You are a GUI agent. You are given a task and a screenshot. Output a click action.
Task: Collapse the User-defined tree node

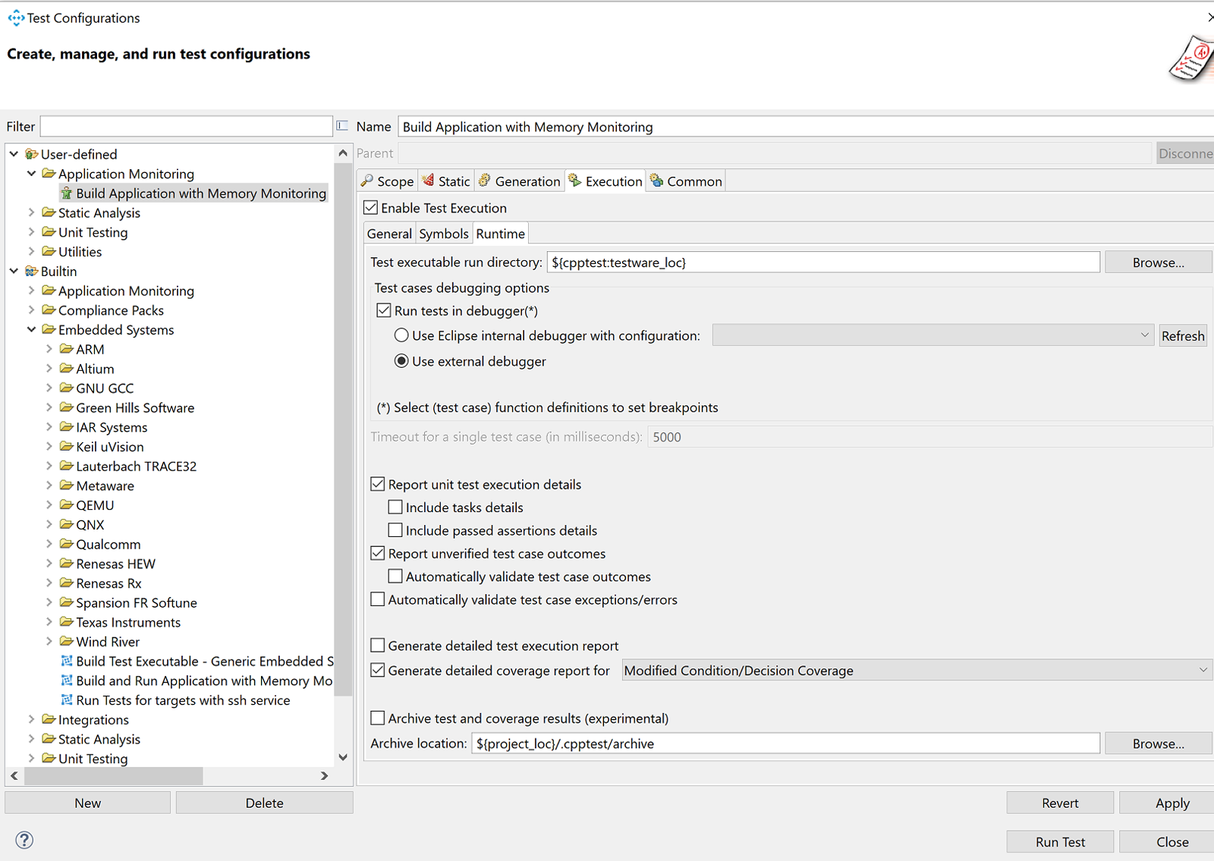(x=14, y=154)
